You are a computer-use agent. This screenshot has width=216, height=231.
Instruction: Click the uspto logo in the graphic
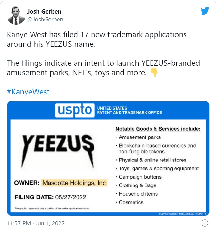pos(75,111)
